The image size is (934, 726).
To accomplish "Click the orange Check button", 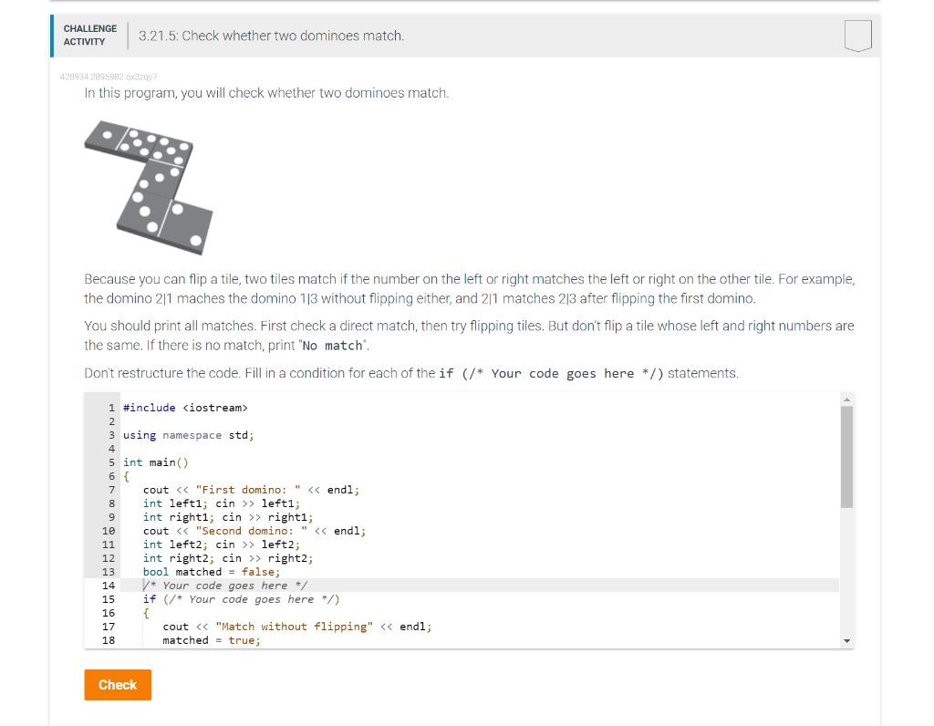I will click(118, 684).
